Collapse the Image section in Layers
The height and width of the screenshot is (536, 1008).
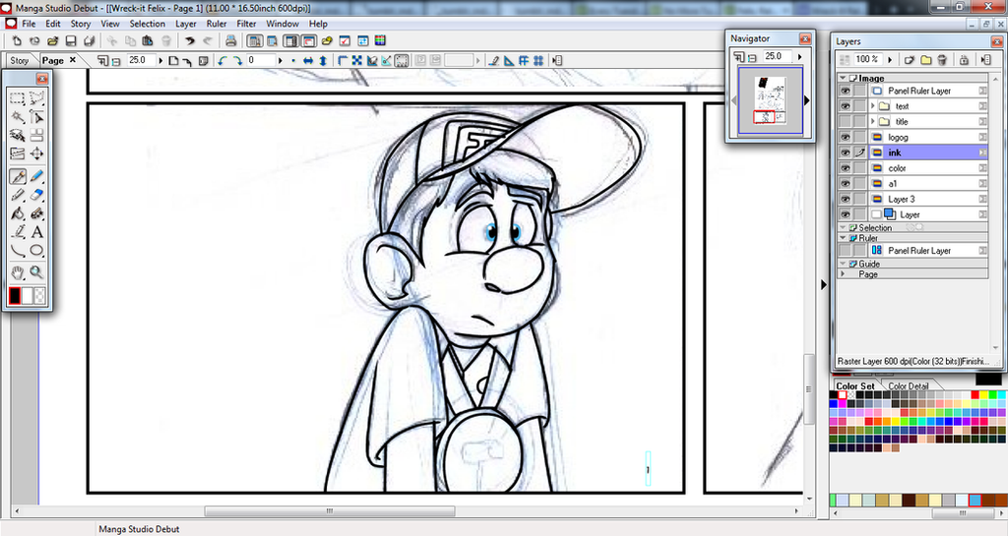point(843,78)
